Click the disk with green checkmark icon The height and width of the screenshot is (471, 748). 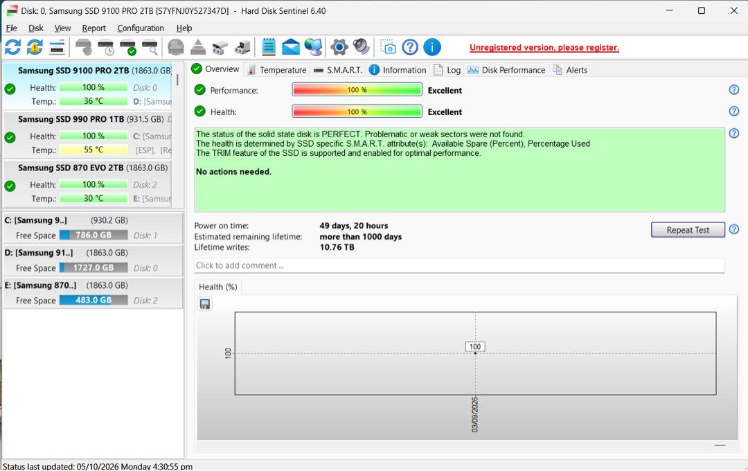click(128, 47)
